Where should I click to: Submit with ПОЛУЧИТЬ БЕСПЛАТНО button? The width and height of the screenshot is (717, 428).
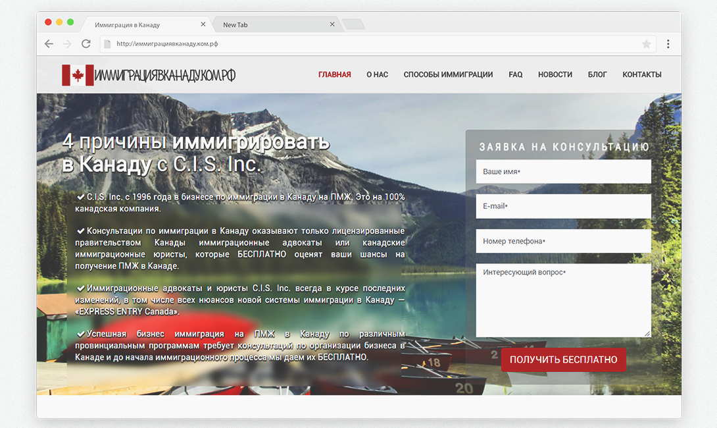coord(563,360)
